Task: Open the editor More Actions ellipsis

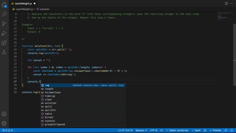Action: 232,3
